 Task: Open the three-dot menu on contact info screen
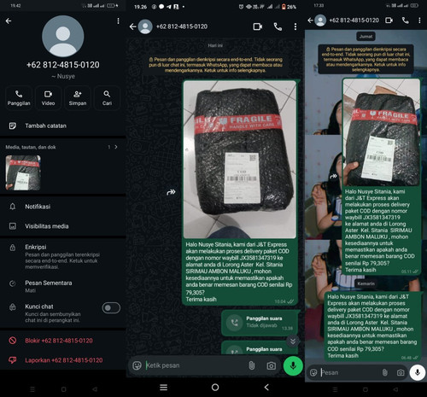click(118, 21)
